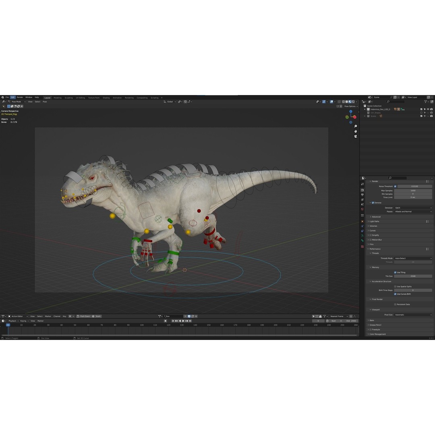Open Passes Albedo and Normal dropdown
Viewport: 435px width, 435px height.
[x=413, y=212]
